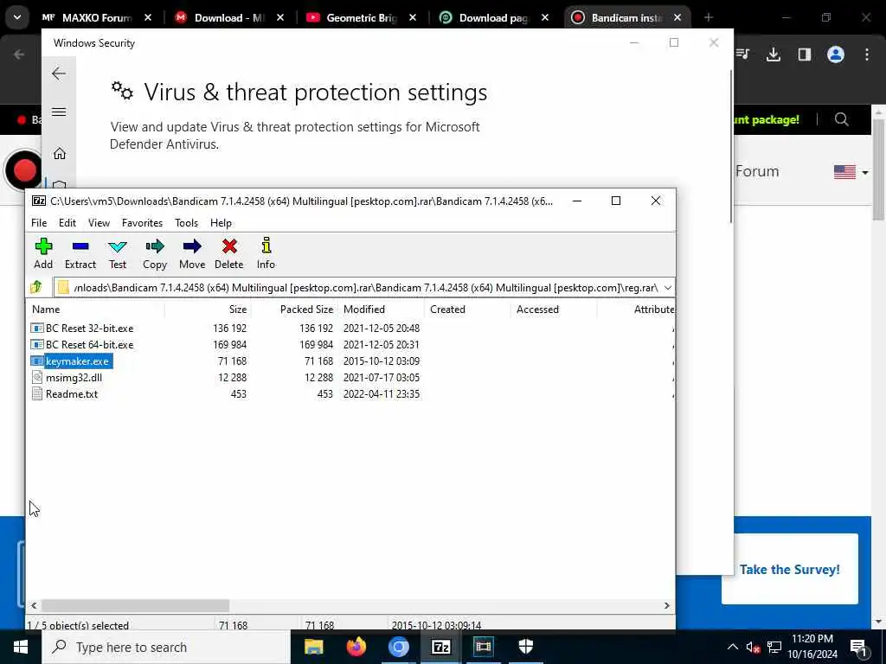Open Windows Security shield in taskbar
Image resolution: width=886 pixels, height=664 pixels.
(x=525, y=647)
